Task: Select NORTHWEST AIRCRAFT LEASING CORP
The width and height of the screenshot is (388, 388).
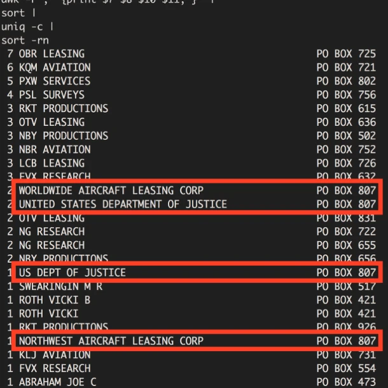Action: coord(111,341)
